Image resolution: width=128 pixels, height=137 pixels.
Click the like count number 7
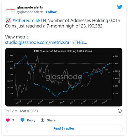(13, 120)
